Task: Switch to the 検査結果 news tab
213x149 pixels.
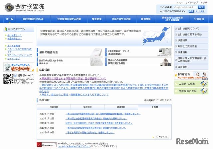Action: 54,107
